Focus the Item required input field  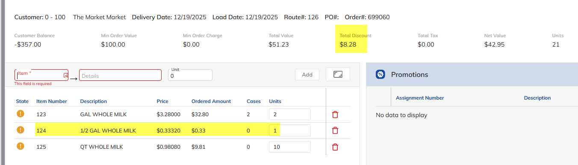[x=41, y=75]
